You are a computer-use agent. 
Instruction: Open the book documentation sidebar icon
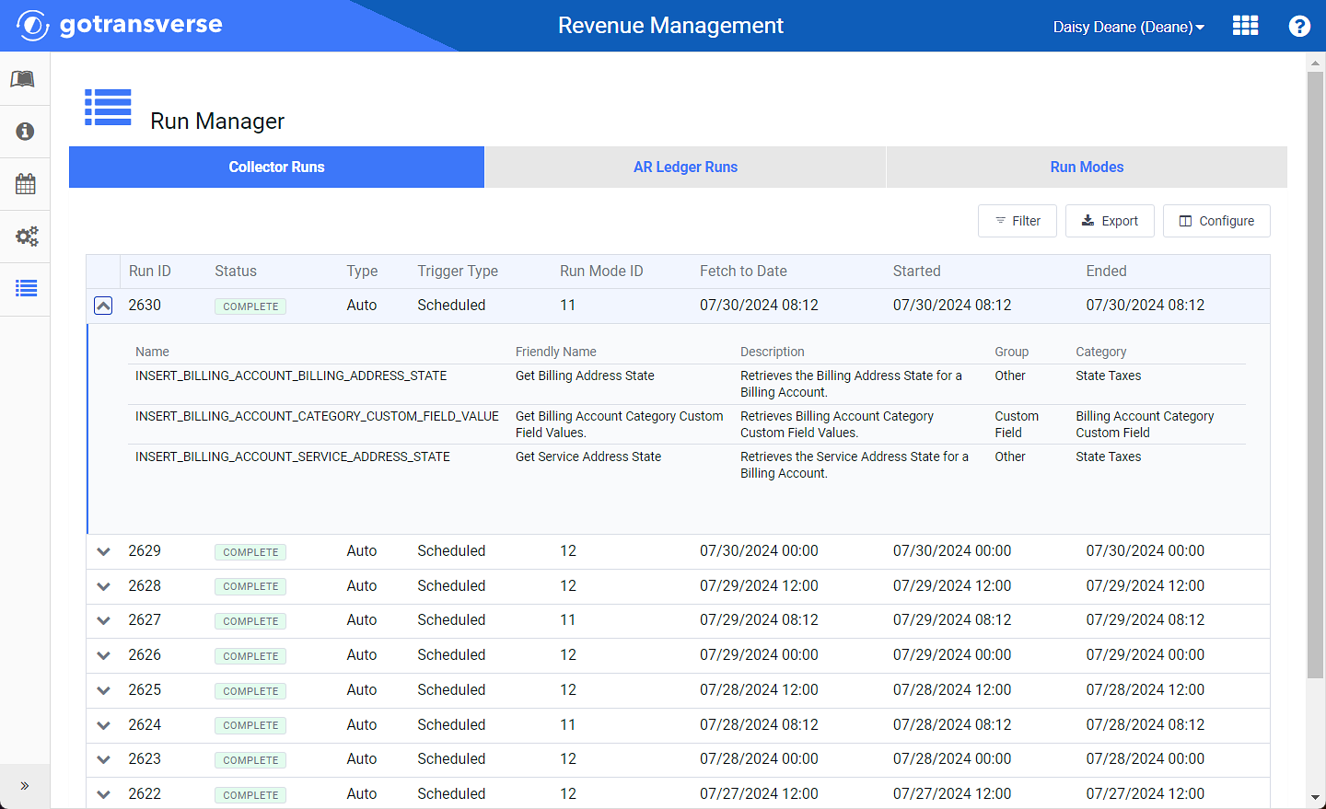[25, 79]
